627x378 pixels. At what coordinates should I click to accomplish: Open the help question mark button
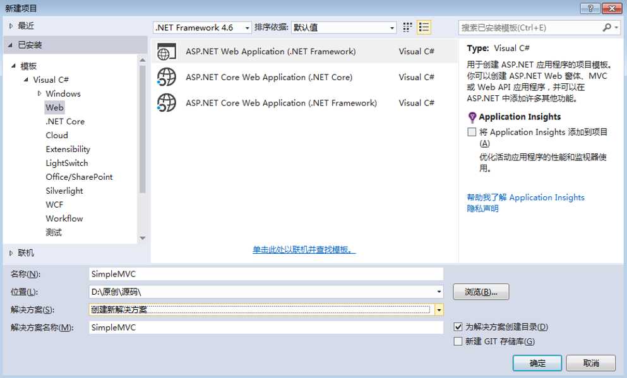590,8
